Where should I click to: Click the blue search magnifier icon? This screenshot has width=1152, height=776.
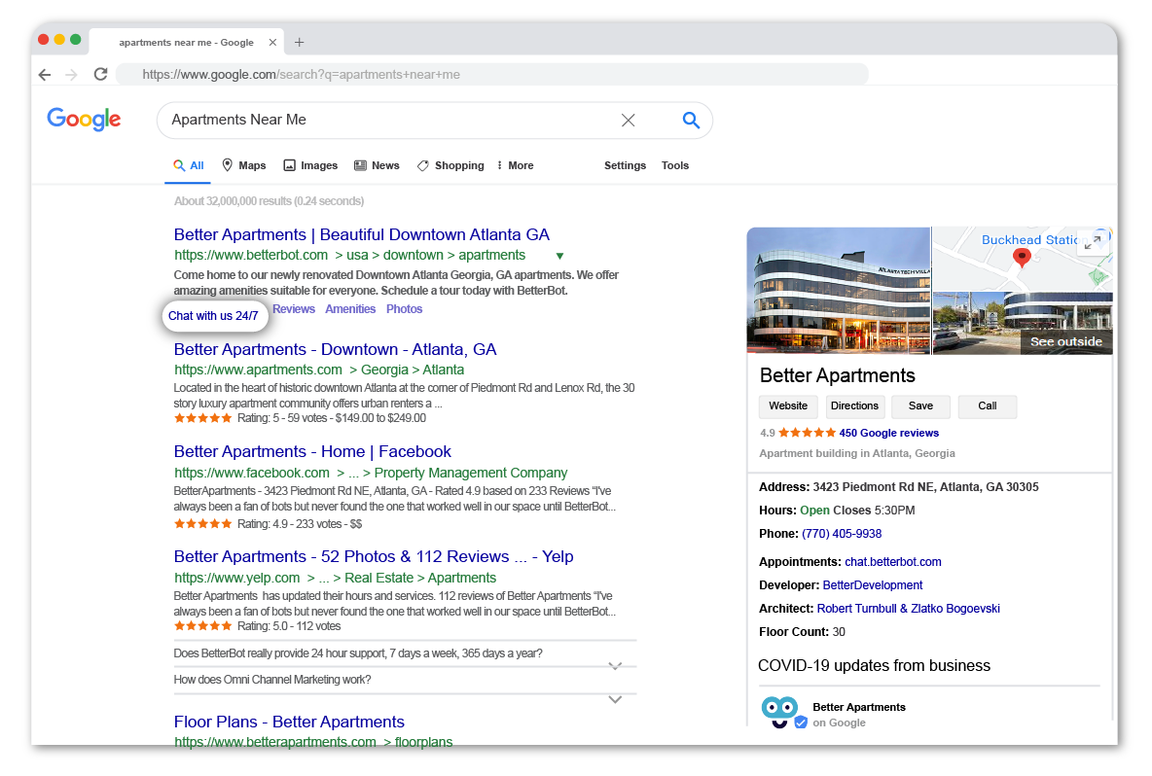pos(691,121)
